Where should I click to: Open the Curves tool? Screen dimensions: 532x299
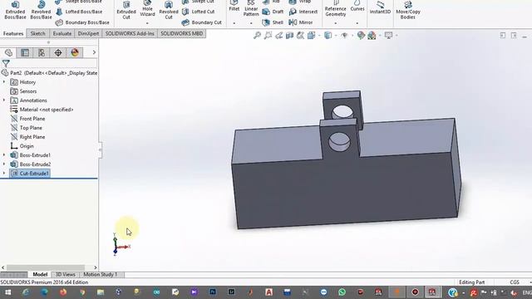pos(357,7)
